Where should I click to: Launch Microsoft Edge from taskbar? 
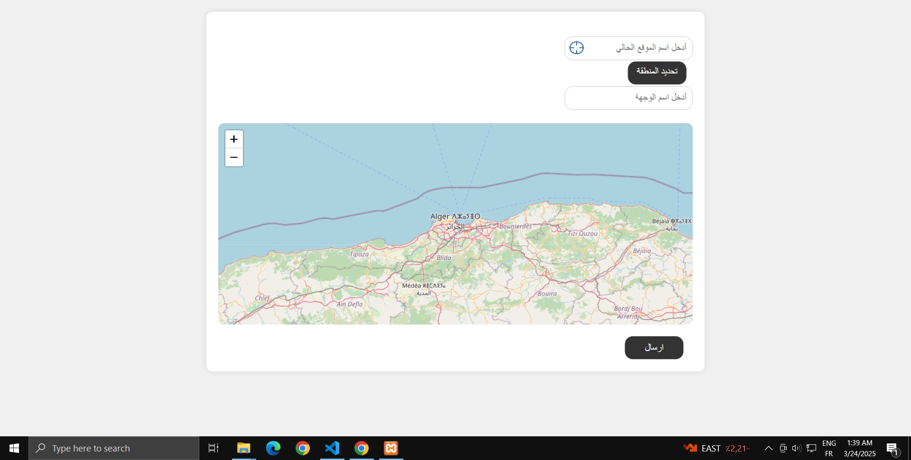point(273,448)
